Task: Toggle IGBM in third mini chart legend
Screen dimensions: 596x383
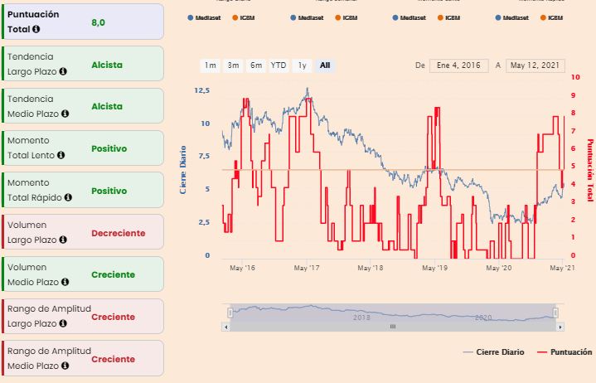Action: [x=448, y=18]
